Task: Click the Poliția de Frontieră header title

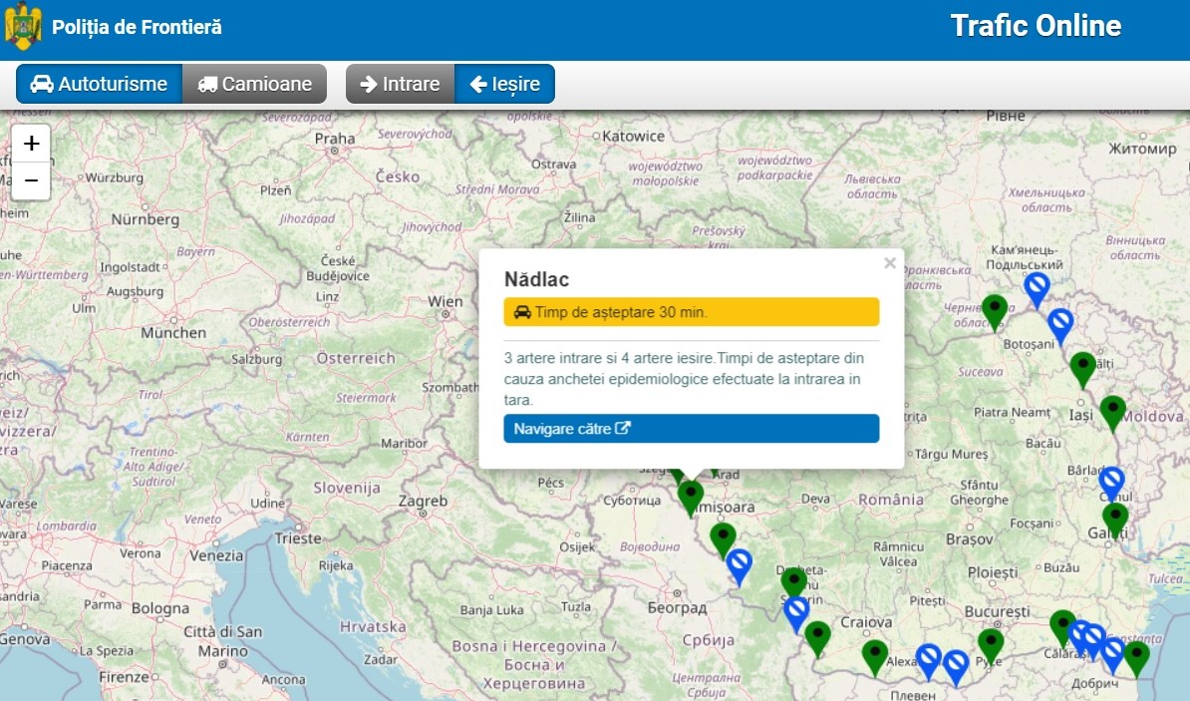Action: click(x=137, y=27)
